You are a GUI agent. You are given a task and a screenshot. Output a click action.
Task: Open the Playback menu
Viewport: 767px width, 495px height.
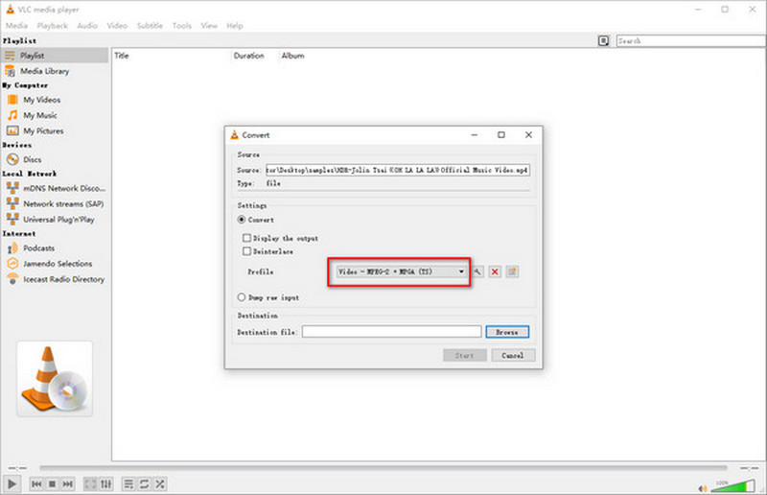(53, 26)
